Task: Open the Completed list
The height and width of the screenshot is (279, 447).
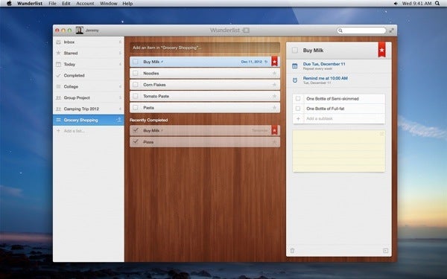Action: click(89, 75)
